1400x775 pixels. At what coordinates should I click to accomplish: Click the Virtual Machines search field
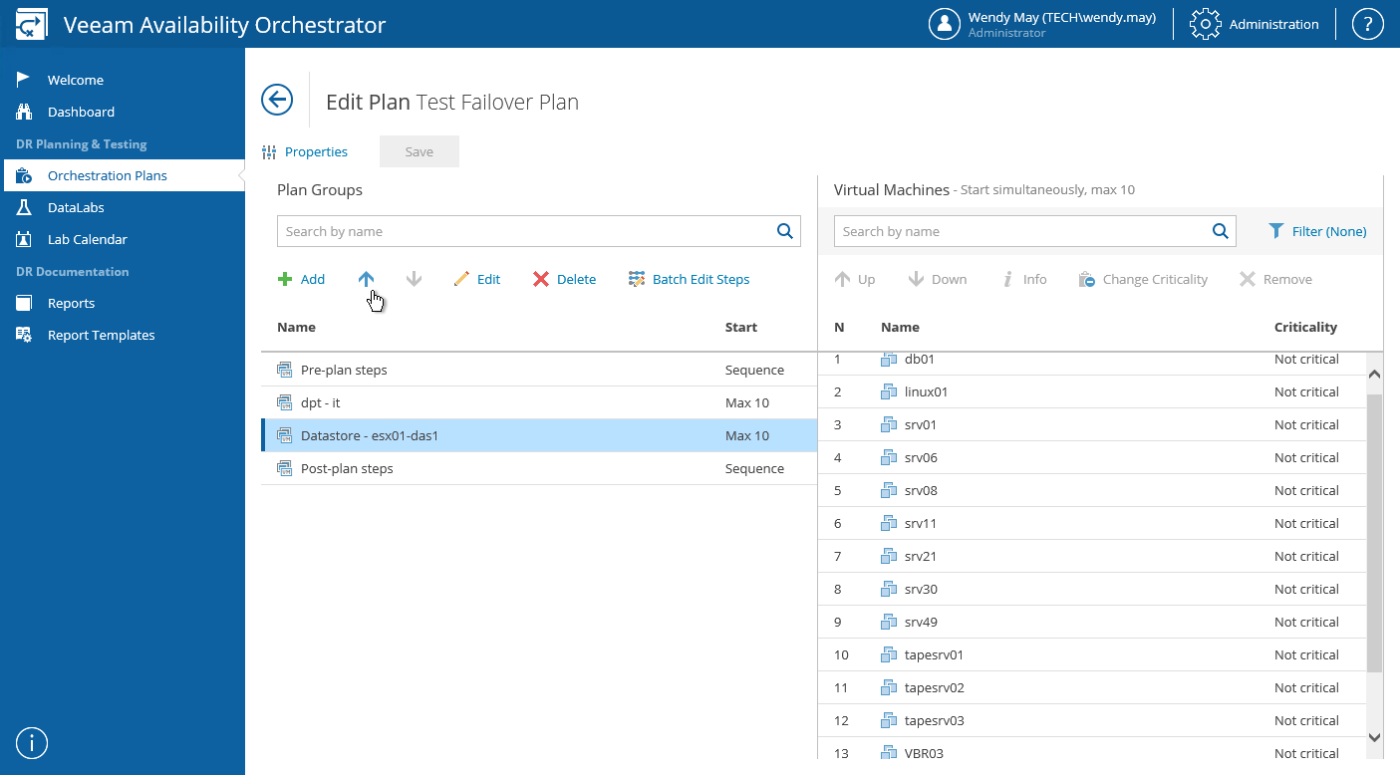tap(1020, 231)
